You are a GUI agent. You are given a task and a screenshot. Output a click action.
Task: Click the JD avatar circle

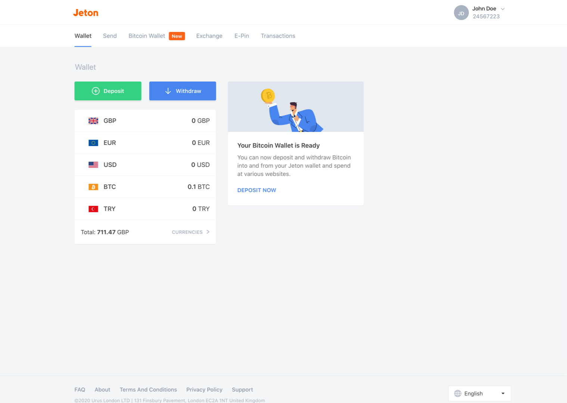tap(461, 13)
